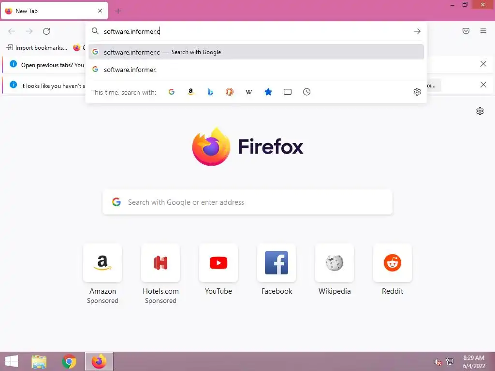Viewport: 495px width, 371px height.
Task: Dismiss the 'Open previous tabs' notification
Action: pyautogui.click(x=483, y=64)
